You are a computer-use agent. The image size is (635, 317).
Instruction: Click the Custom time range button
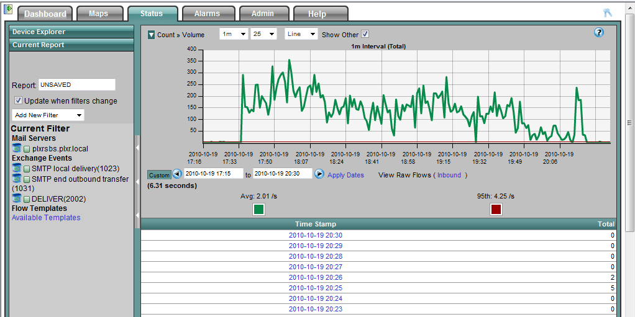tap(159, 175)
